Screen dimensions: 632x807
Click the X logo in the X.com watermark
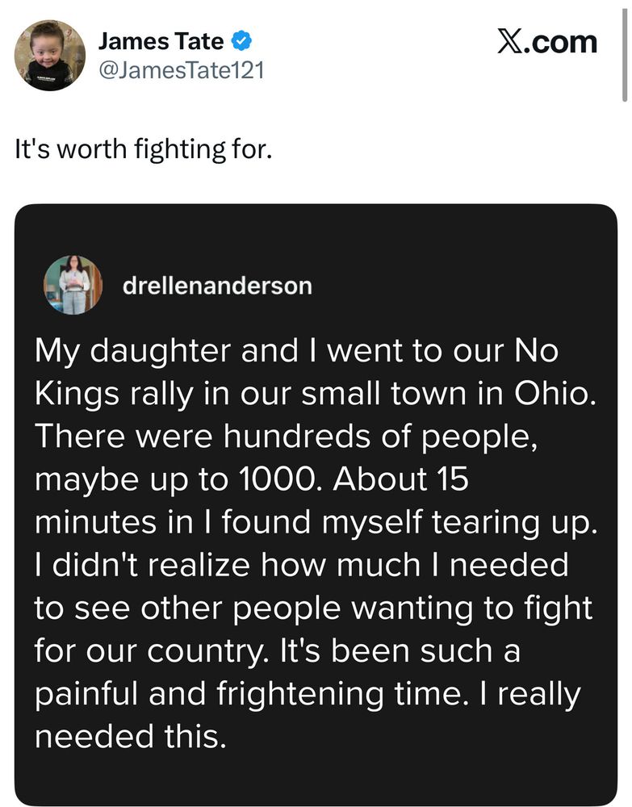click(510, 41)
